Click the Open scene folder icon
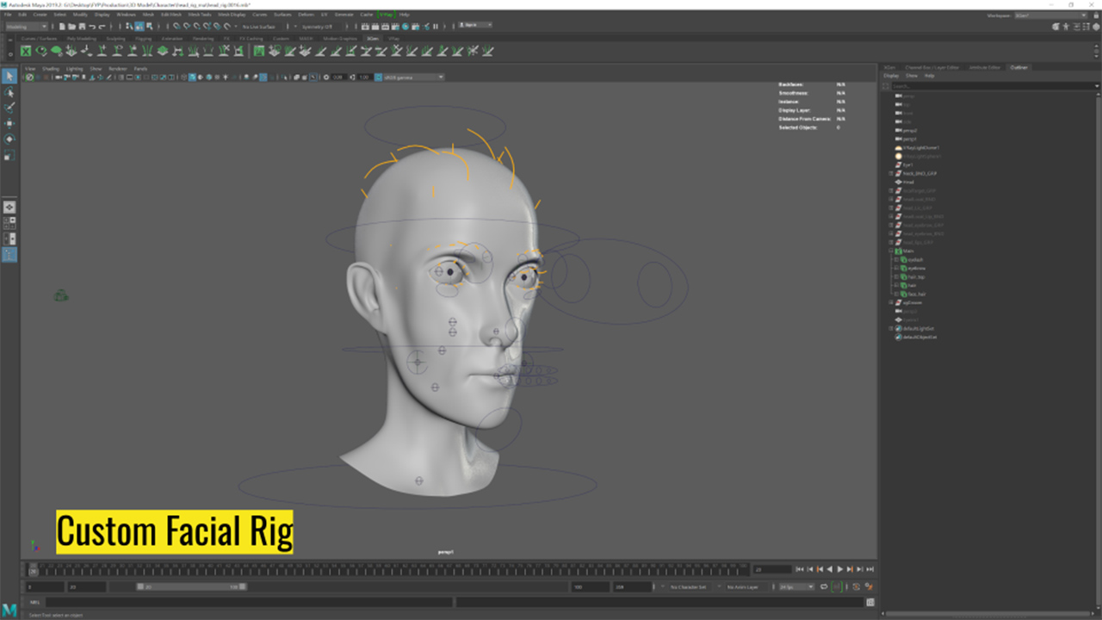The image size is (1102, 620). [71, 27]
